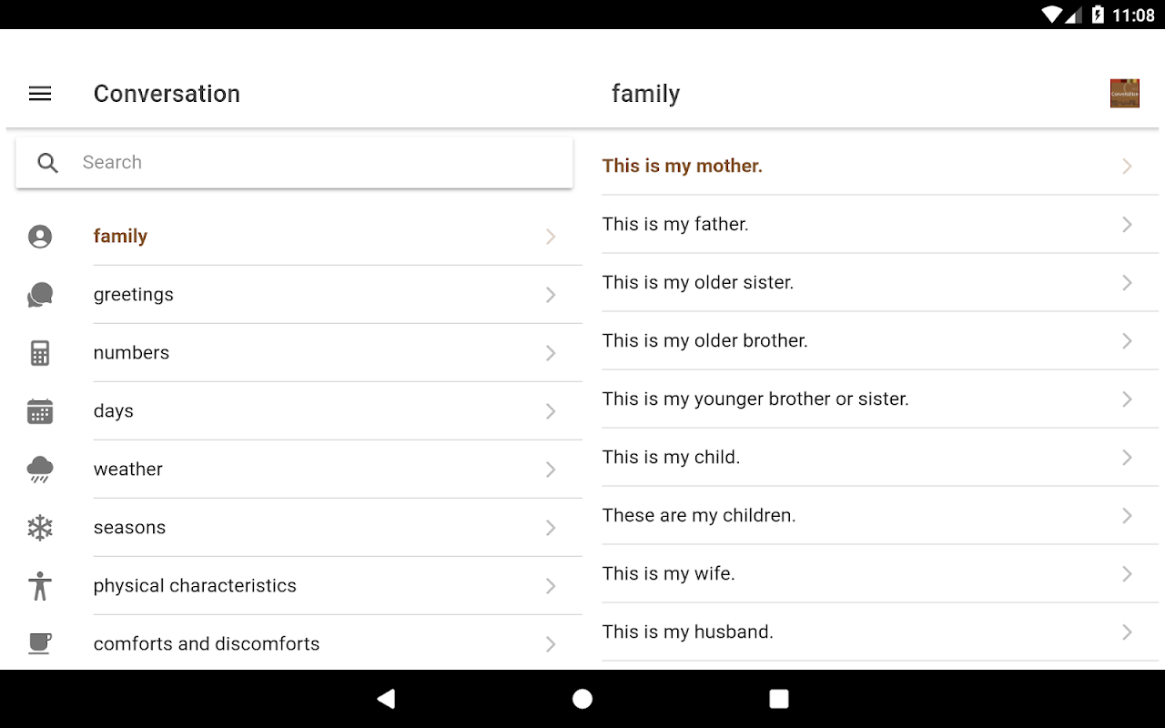Image resolution: width=1165 pixels, height=728 pixels.
Task: Tap the search magnifier icon
Action: (x=47, y=163)
